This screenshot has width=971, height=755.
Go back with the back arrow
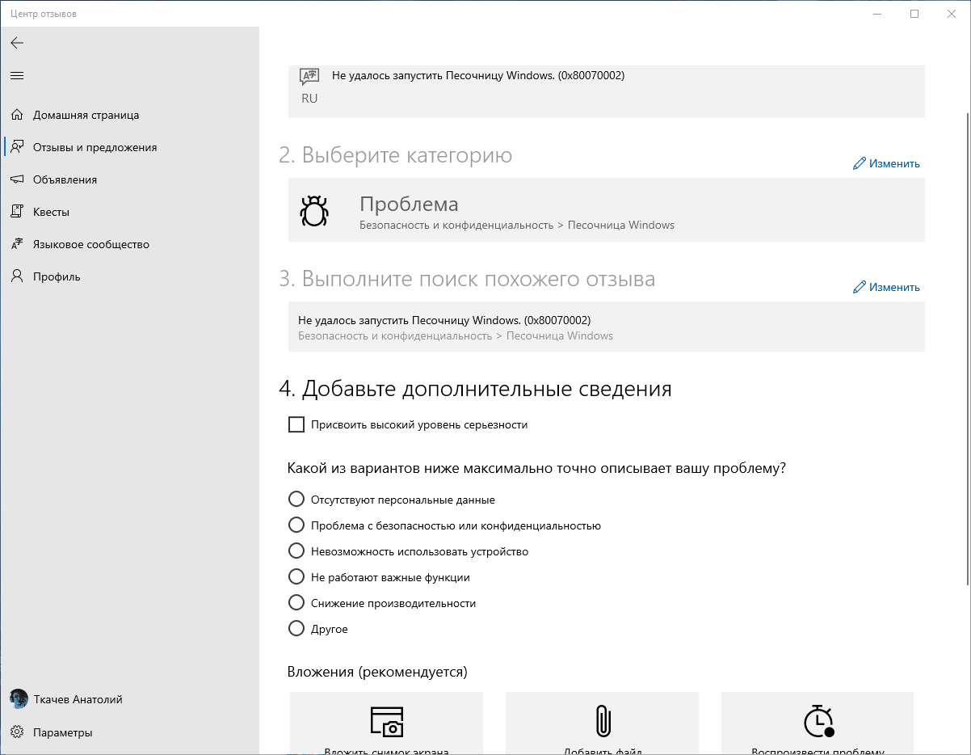(17, 43)
